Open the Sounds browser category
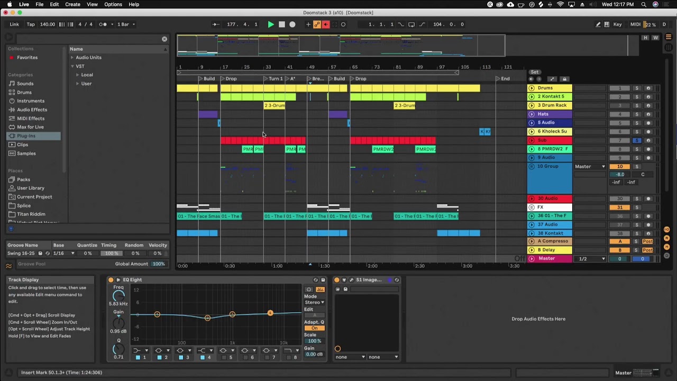 [x=25, y=84]
